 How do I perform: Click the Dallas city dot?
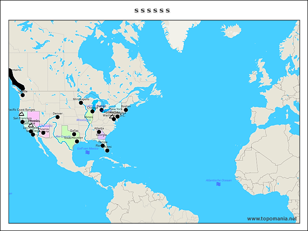pyautogui.click(x=74, y=134)
